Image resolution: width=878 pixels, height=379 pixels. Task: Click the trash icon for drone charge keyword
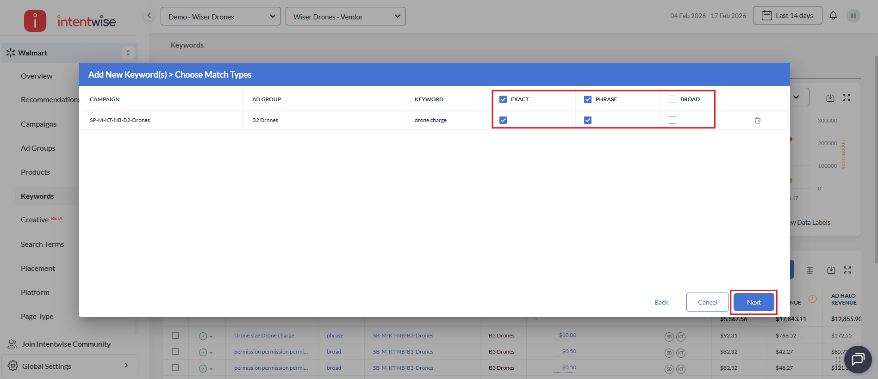coord(758,120)
